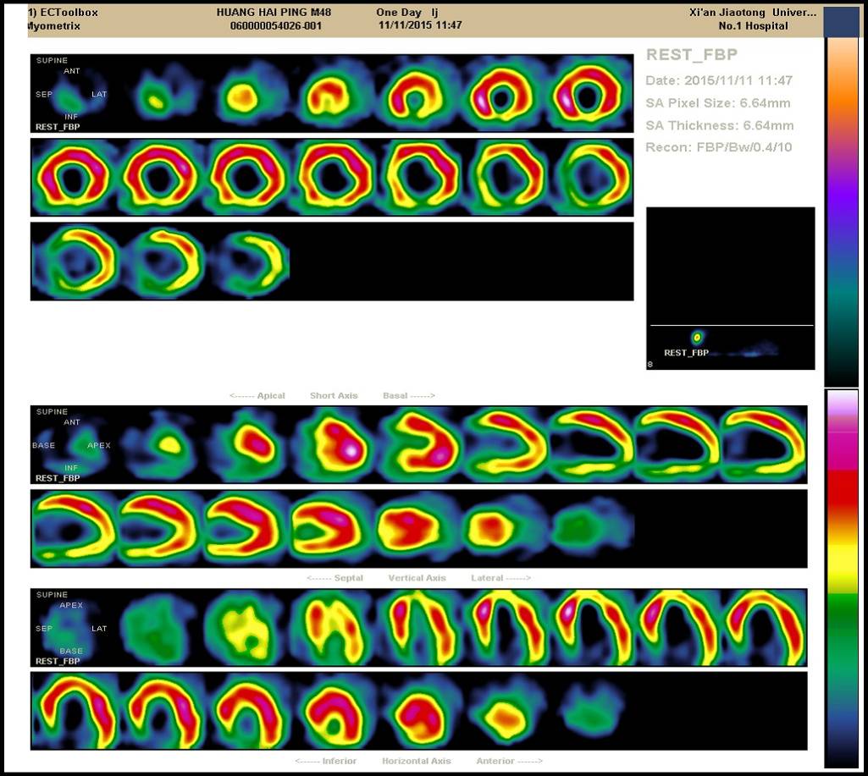Click the vertical axis orientation legend with BASE and APEX
This screenshot has height=776, width=868.
point(71,445)
